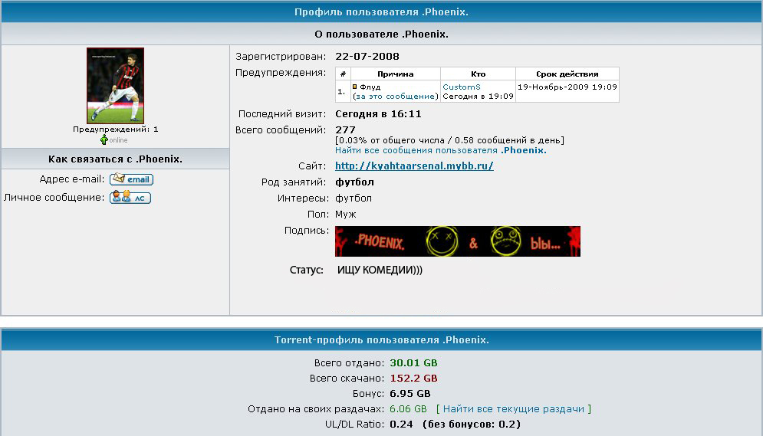
Task: Click the email button icon
Action: [x=131, y=179]
